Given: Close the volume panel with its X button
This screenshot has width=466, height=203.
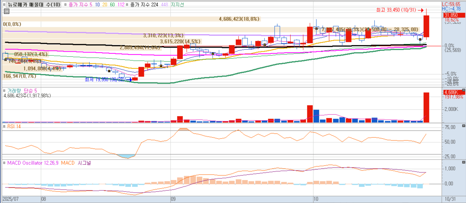Looking at the screenshot, I should click(x=463, y=90).
